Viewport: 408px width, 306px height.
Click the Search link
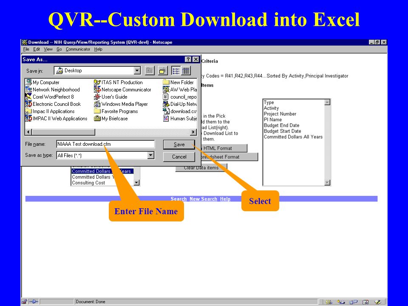click(178, 199)
